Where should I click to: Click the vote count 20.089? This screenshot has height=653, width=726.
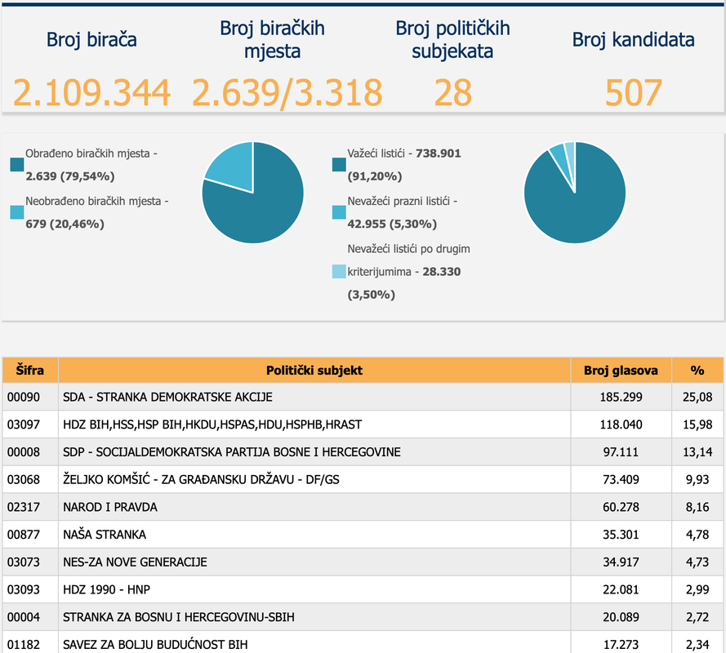621,617
